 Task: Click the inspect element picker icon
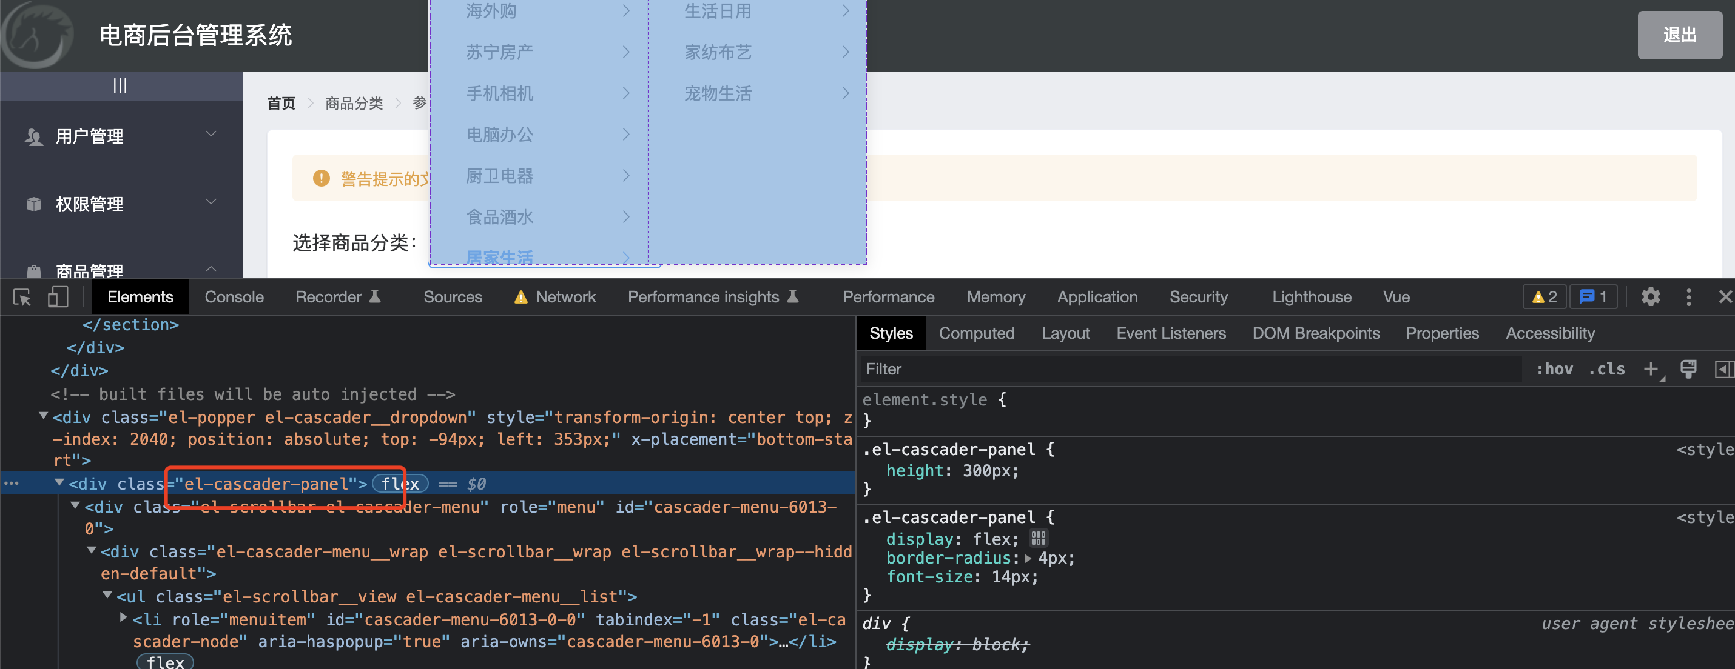point(22,297)
